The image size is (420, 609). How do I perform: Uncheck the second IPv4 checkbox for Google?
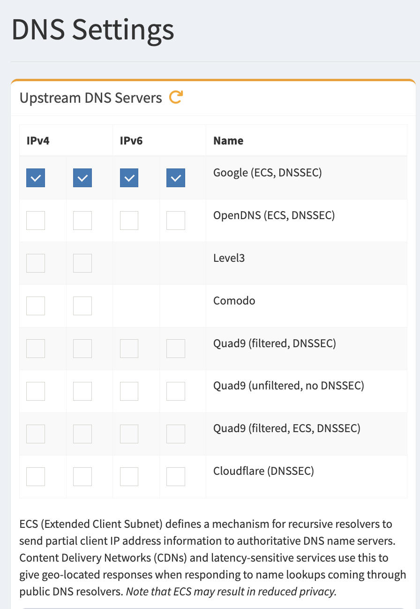click(x=82, y=178)
